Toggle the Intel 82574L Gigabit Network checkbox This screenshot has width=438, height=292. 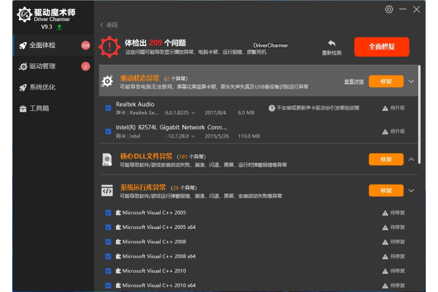click(108, 131)
